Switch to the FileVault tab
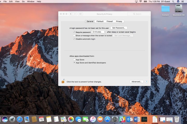This screenshot has height=124, width=187. pyautogui.click(x=100, y=21)
